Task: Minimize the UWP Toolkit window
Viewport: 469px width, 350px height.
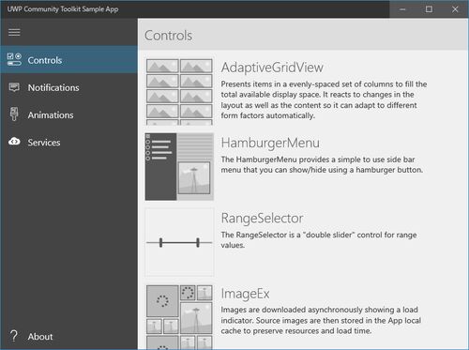Action: tap(402, 9)
